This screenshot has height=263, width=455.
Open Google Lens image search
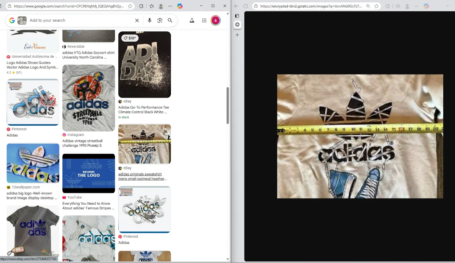click(x=160, y=20)
